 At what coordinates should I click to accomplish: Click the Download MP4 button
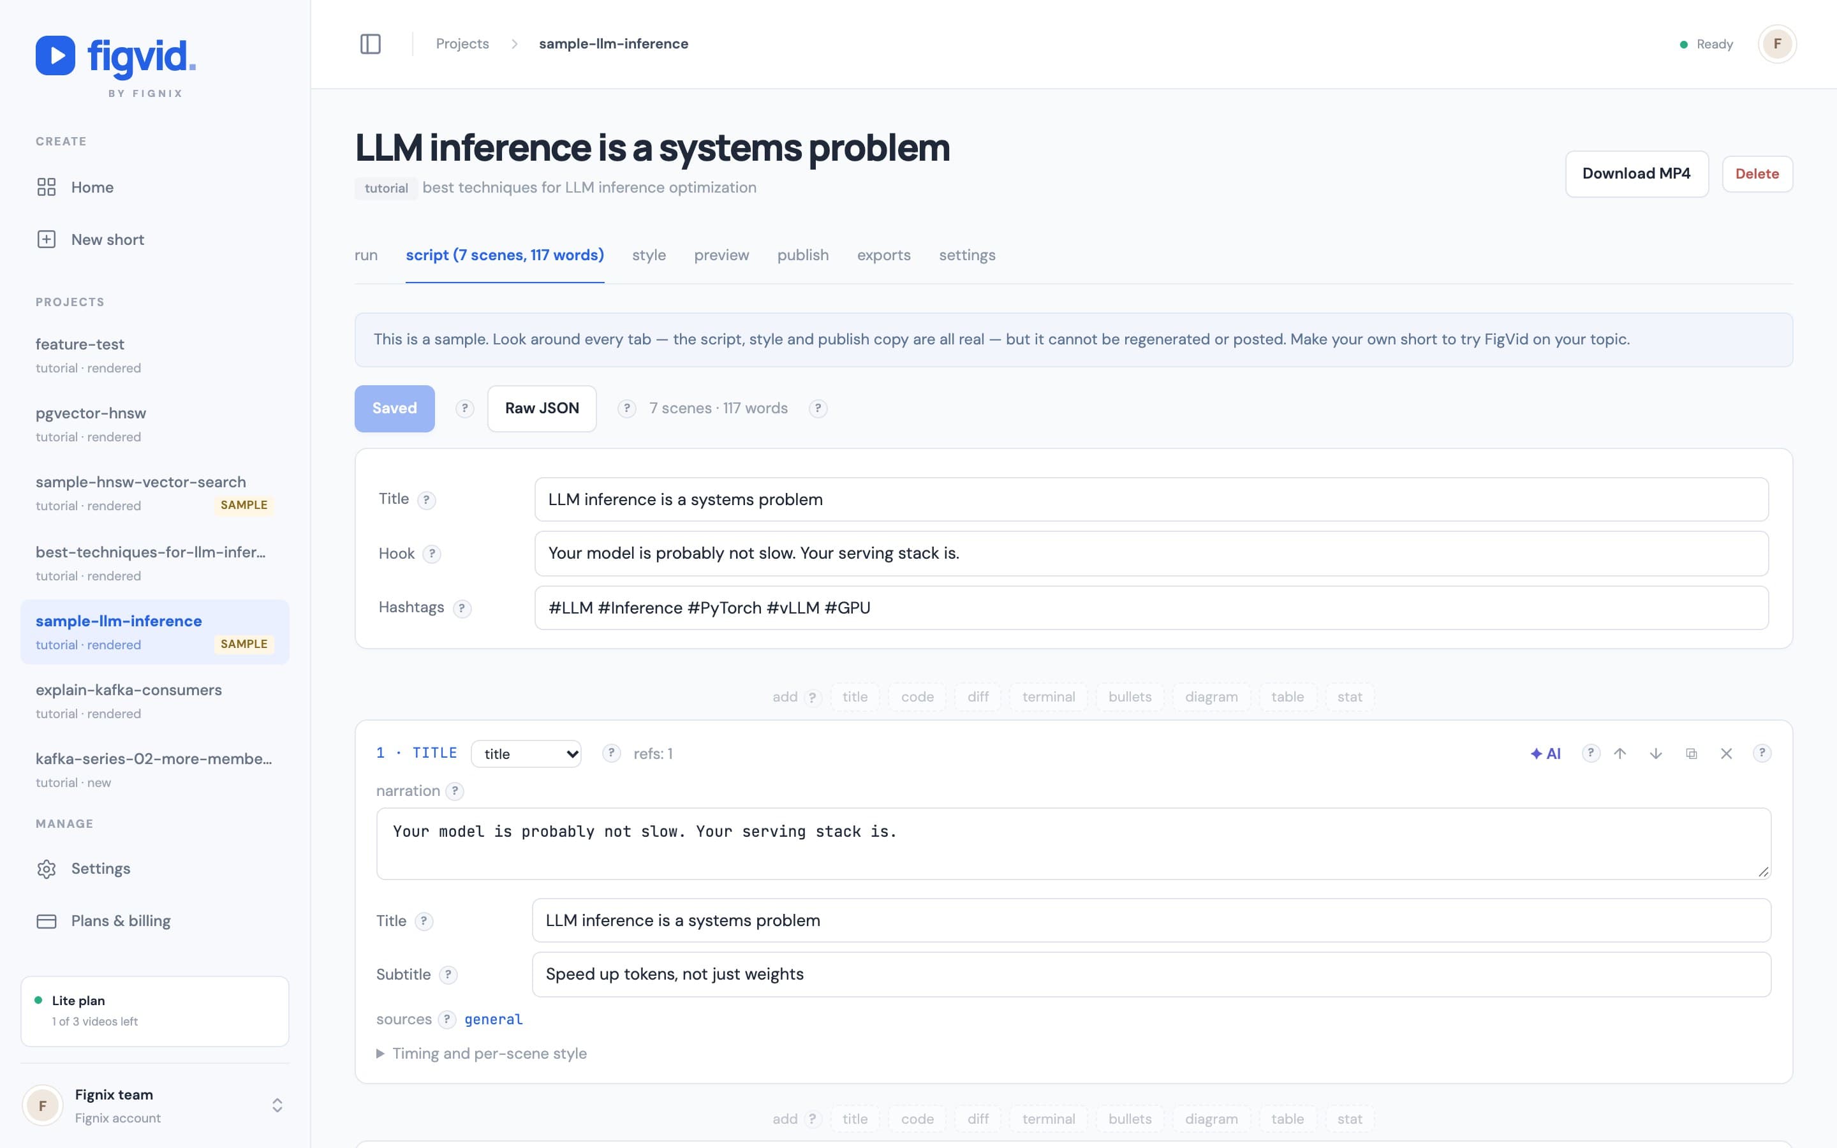tap(1637, 174)
